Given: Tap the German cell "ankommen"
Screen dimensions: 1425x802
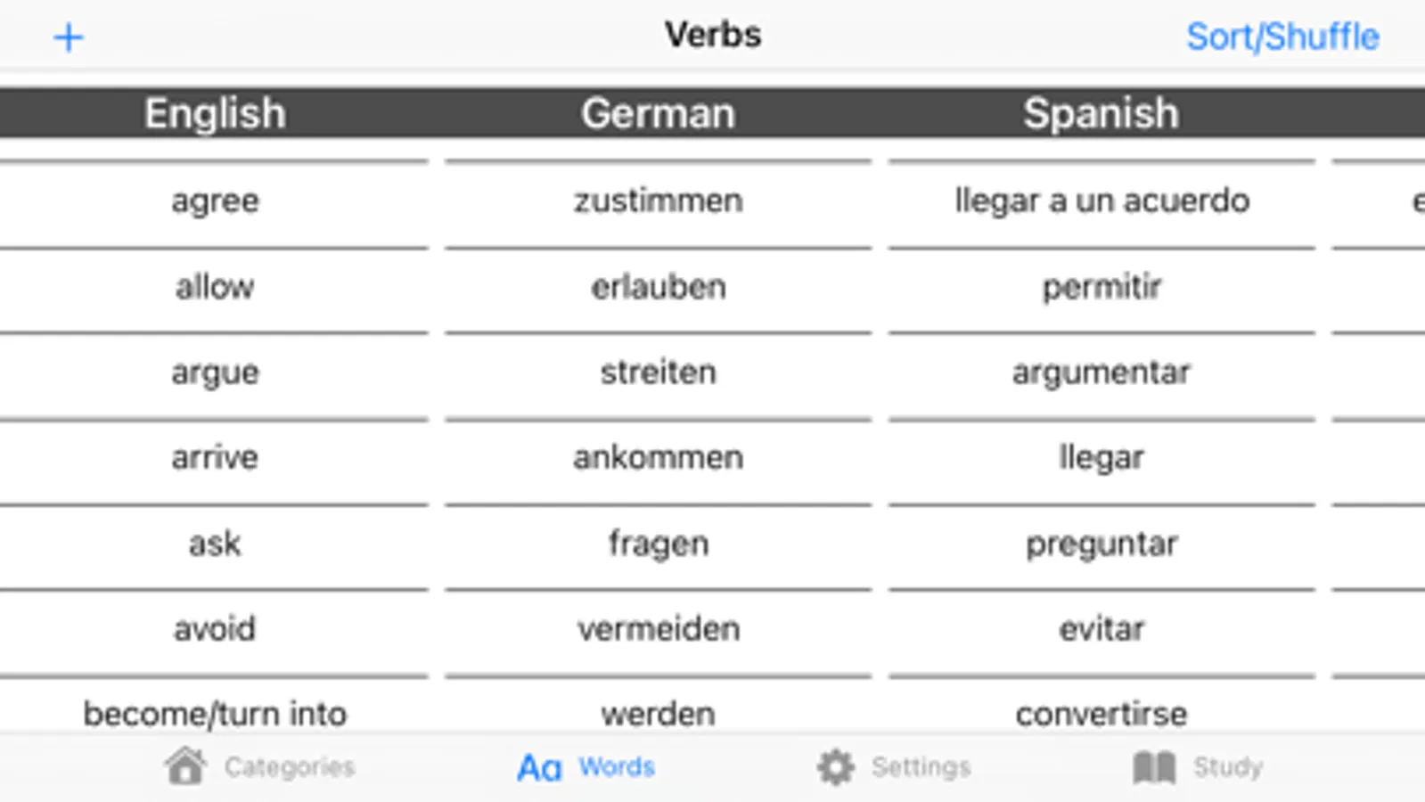Looking at the screenshot, I should pos(658,458).
